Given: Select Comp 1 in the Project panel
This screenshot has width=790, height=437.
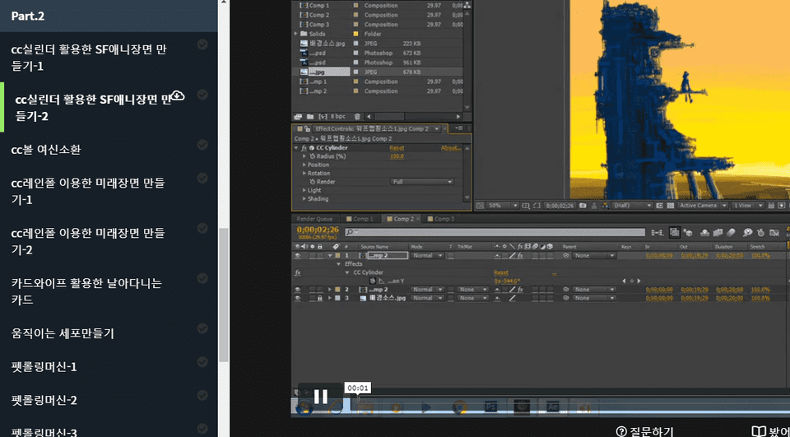Looking at the screenshot, I should [319, 6].
